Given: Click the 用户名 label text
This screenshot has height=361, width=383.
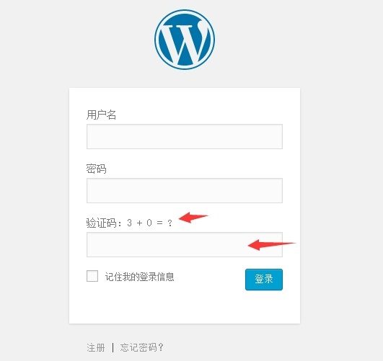Looking at the screenshot, I should click(101, 115).
